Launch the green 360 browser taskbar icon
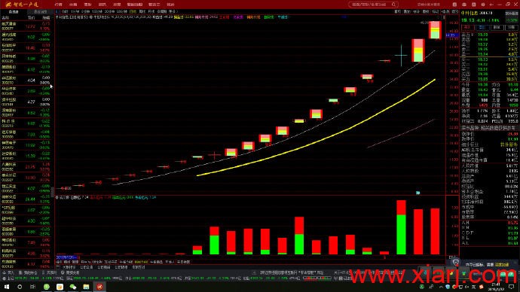This screenshot has height=292, width=520. 47,287
